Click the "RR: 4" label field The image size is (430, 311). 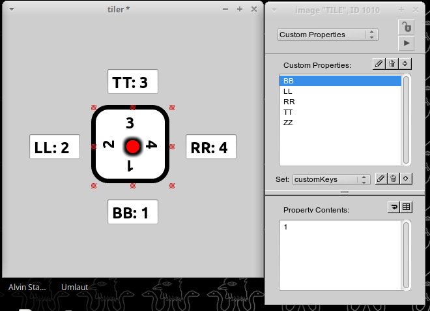(x=210, y=147)
